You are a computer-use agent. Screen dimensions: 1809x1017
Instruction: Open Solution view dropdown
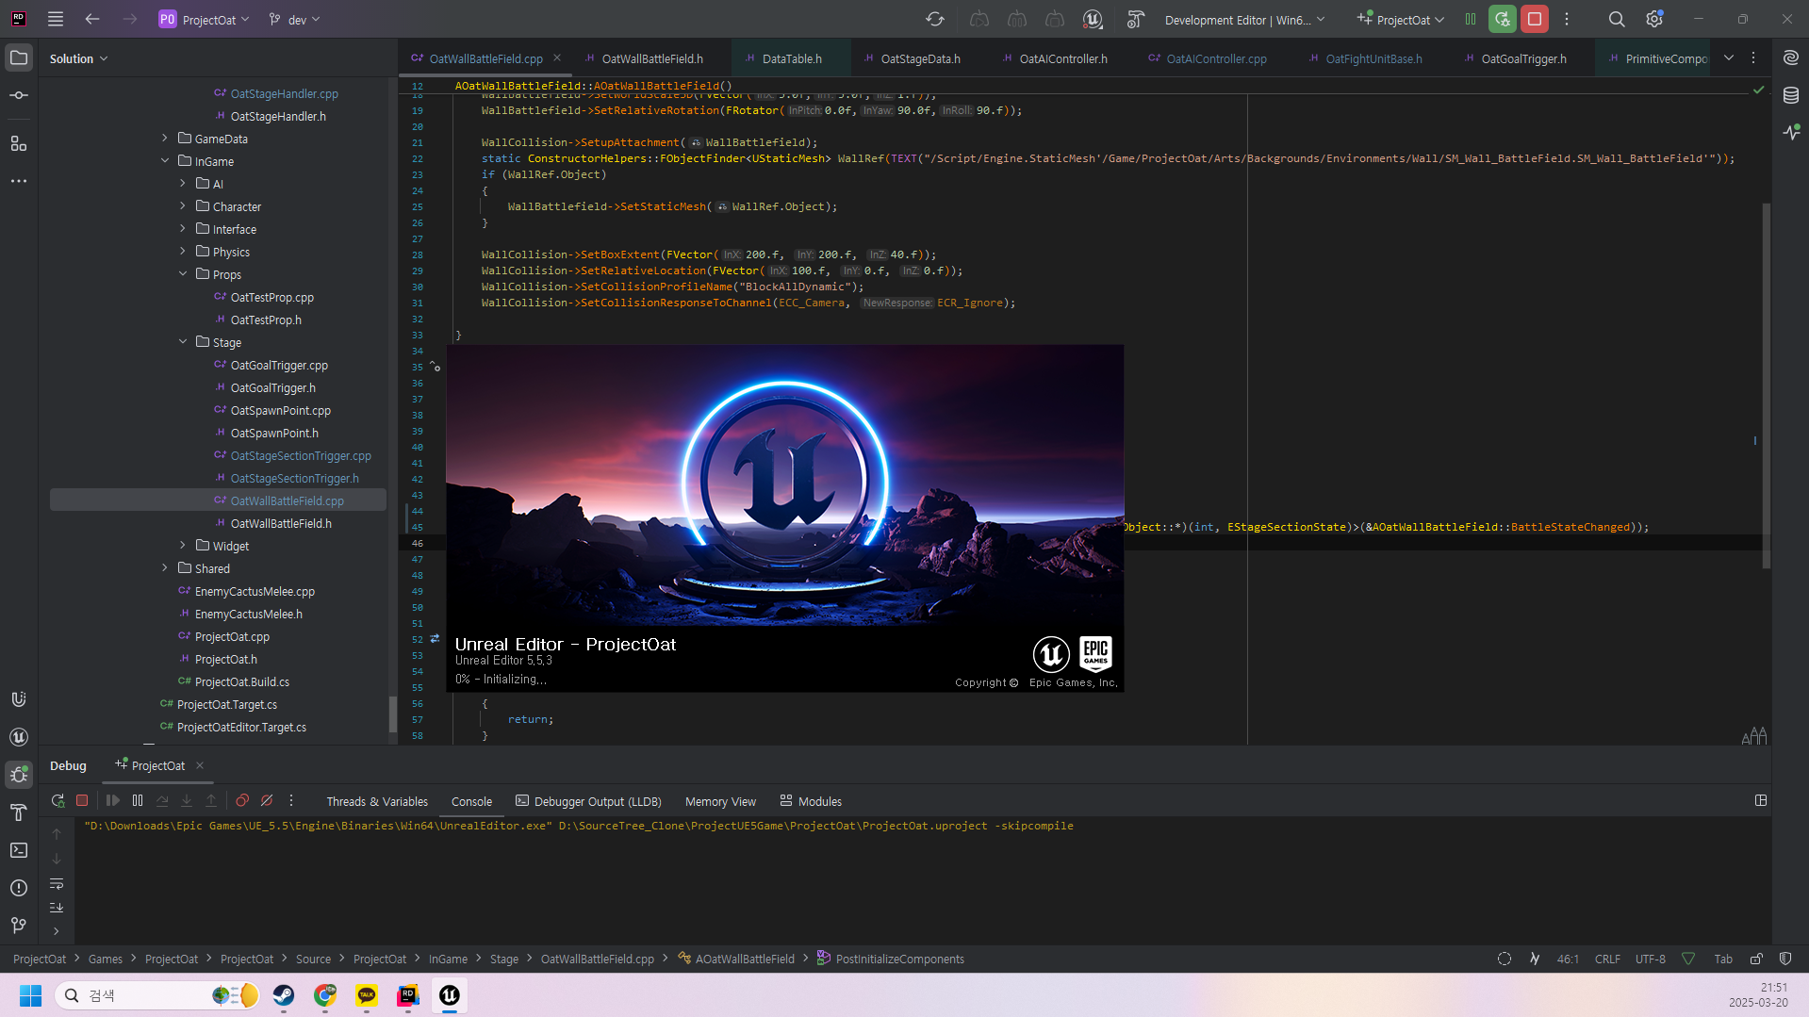79,58
